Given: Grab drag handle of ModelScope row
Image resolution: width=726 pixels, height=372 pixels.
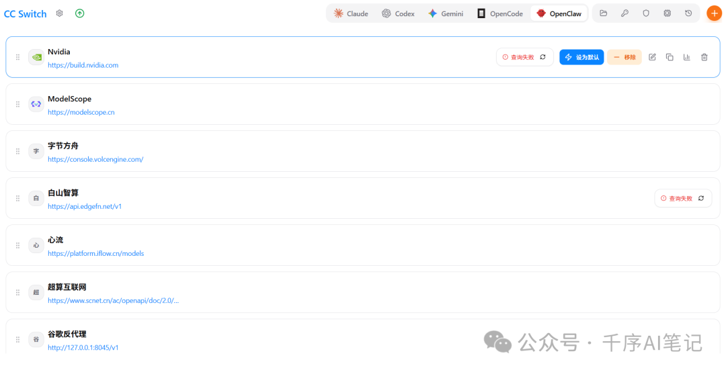Looking at the screenshot, I should 17,104.
